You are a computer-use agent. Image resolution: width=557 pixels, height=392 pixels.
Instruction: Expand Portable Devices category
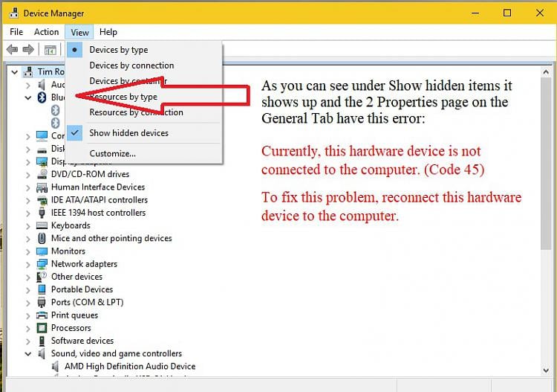pyautogui.click(x=28, y=290)
